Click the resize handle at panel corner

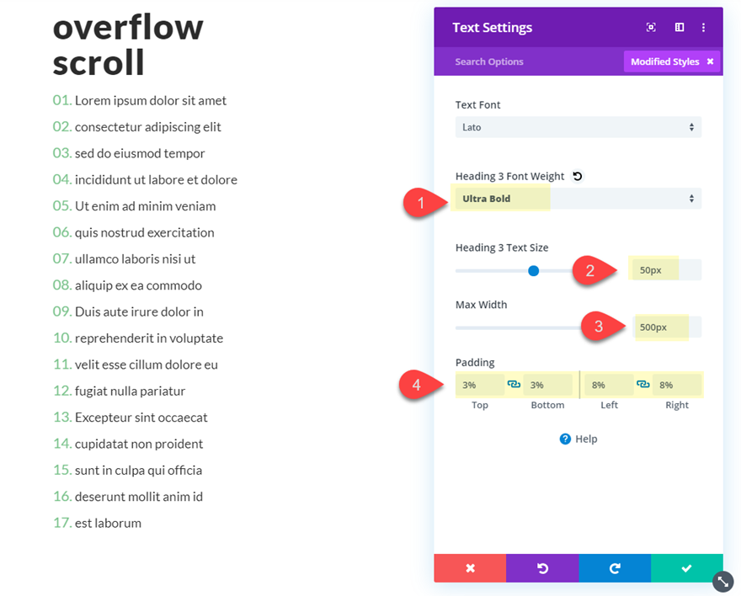[x=723, y=582]
